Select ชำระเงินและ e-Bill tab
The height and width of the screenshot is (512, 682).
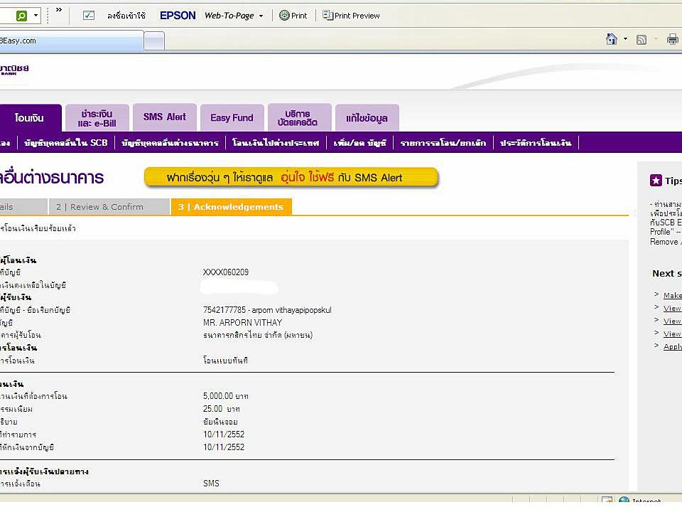[x=97, y=118]
